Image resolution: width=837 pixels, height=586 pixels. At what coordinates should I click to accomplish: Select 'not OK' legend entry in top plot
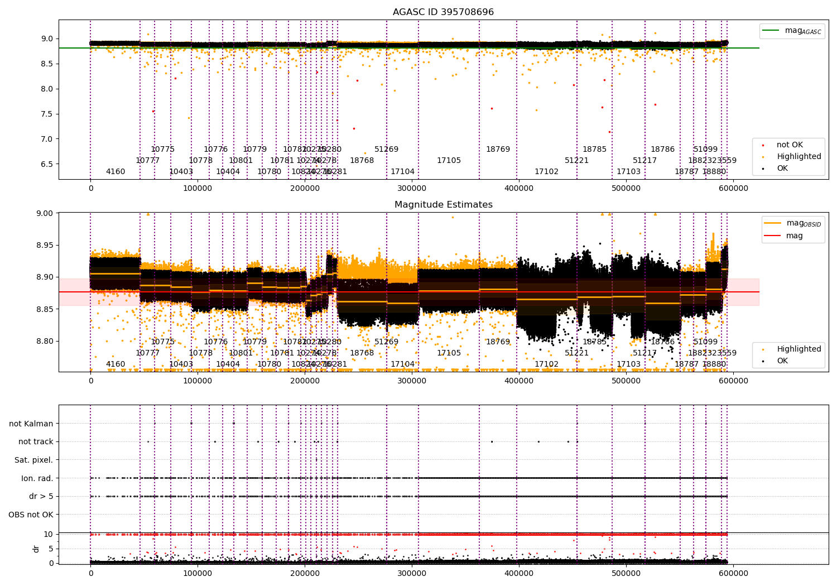[x=790, y=145]
